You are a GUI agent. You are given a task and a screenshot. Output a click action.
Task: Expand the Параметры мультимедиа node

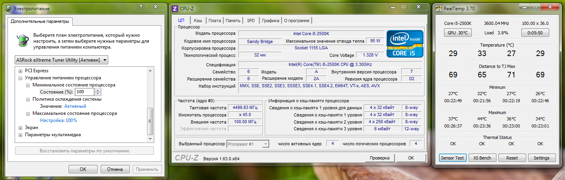[x=21, y=135]
